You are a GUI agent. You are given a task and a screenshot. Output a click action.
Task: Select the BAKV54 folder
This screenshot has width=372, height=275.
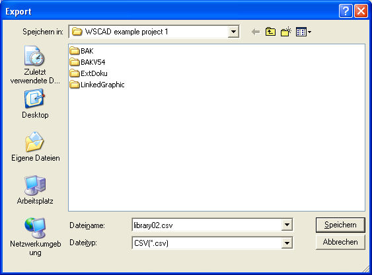click(x=87, y=62)
